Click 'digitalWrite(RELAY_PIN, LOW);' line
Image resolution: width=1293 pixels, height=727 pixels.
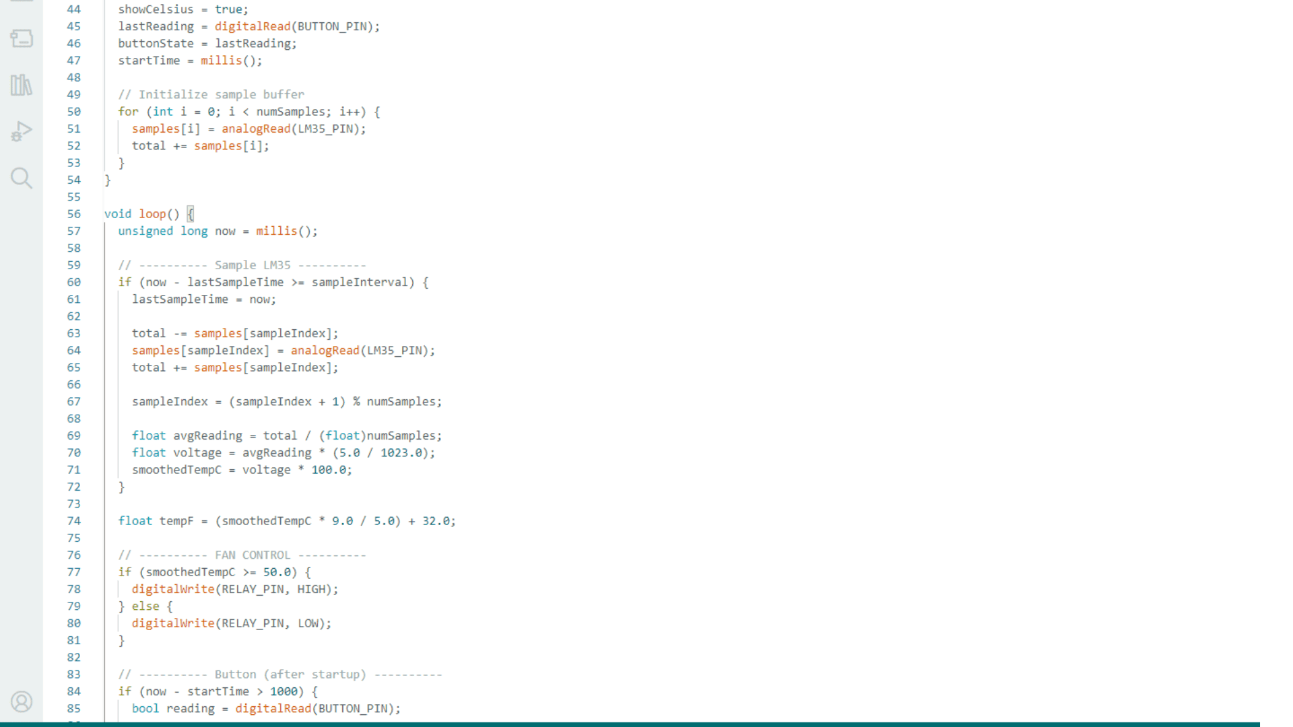click(x=232, y=623)
